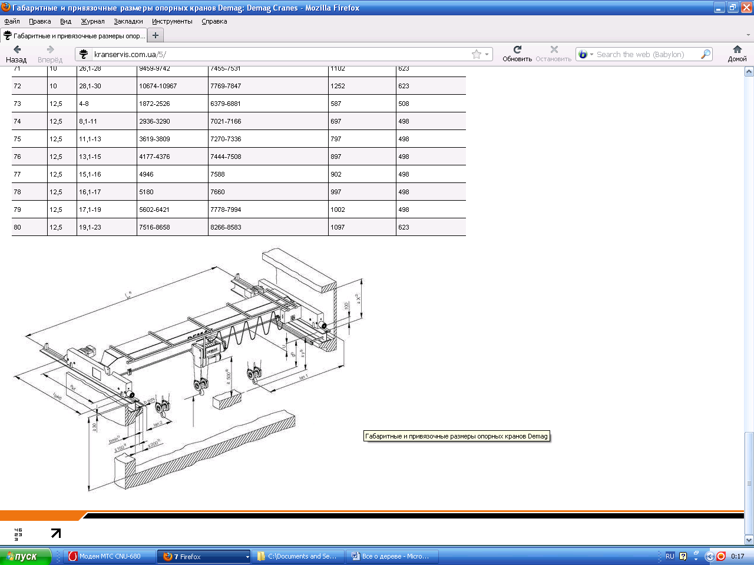The width and height of the screenshot is (754, 565).
Task: Click the Babylon search engine icon
Action: point(583,54)
